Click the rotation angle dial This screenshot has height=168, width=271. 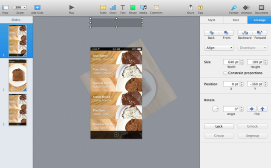(x=215, y=109)
